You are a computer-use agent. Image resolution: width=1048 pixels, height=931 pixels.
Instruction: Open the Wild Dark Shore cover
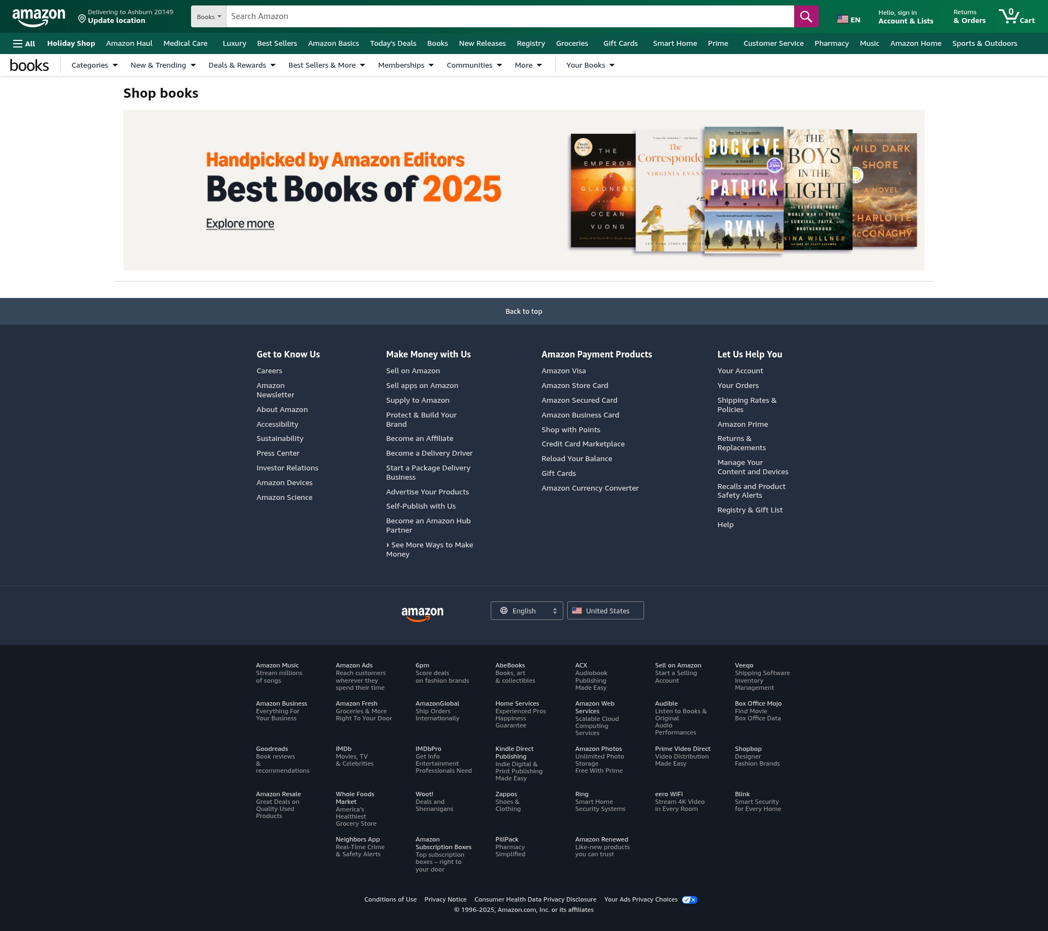885,190
